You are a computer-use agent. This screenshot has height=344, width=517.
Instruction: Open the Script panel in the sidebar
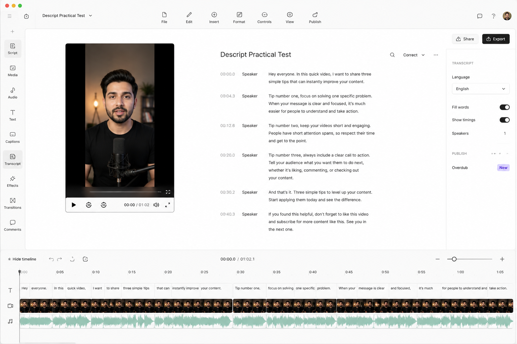click(13, 49)
